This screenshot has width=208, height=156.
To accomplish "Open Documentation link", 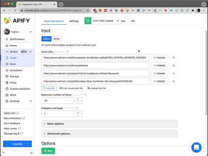I will 14,118.
